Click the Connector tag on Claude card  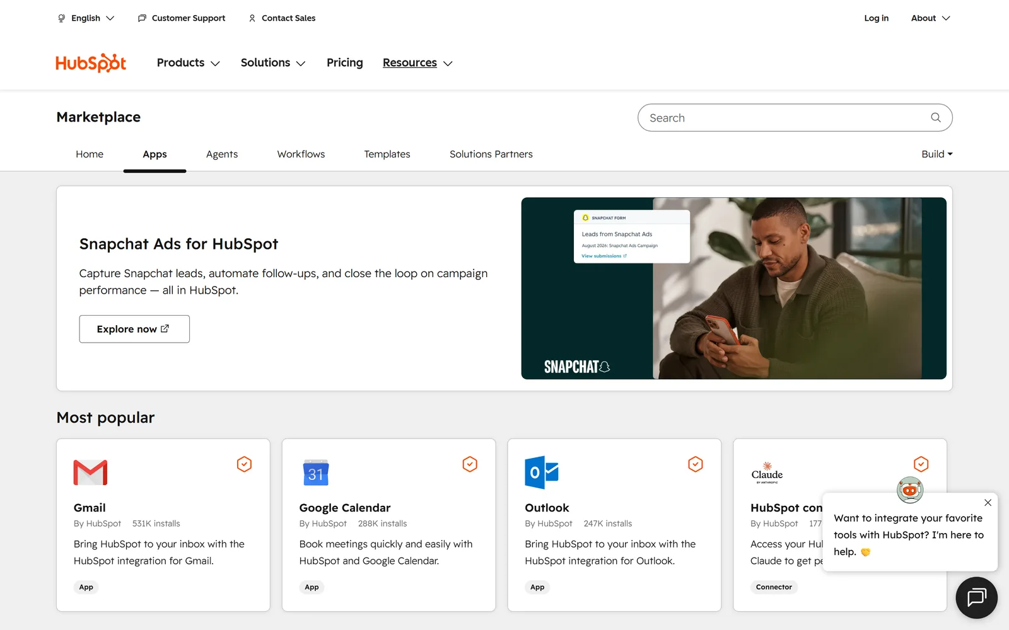(x=774, y=587)
